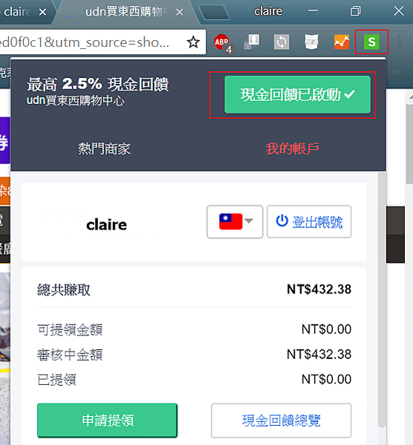Image resolution: width=413 pixels, height=445 pixels.
Task: Switch to the udn買東西購物 browser tab
Action: pyautogui.click(x=123, y=12)
